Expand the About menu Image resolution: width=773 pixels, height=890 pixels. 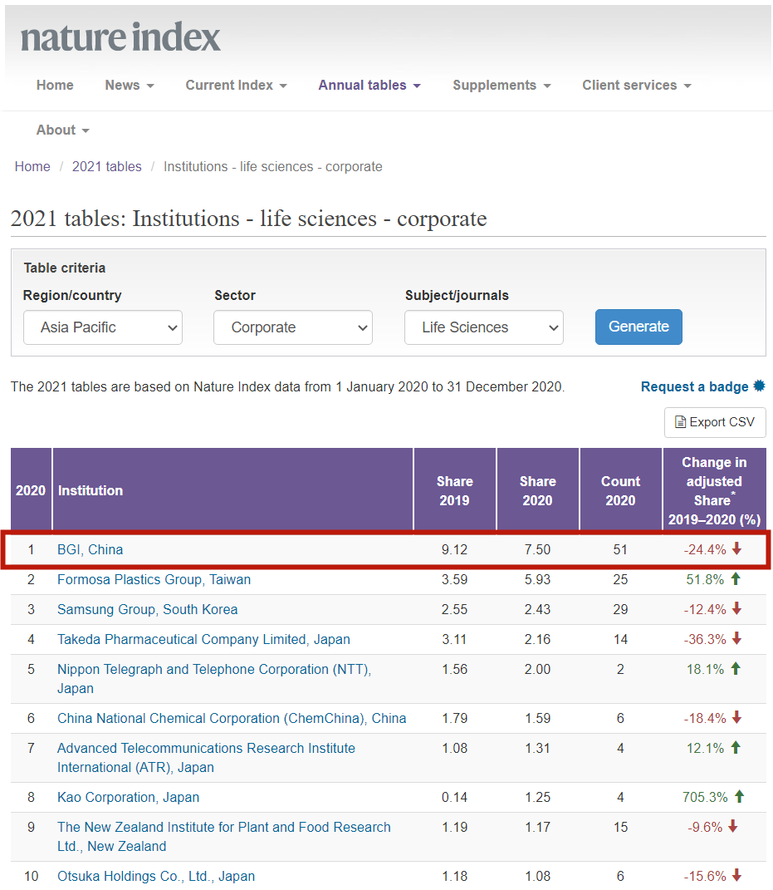(63, 130)
